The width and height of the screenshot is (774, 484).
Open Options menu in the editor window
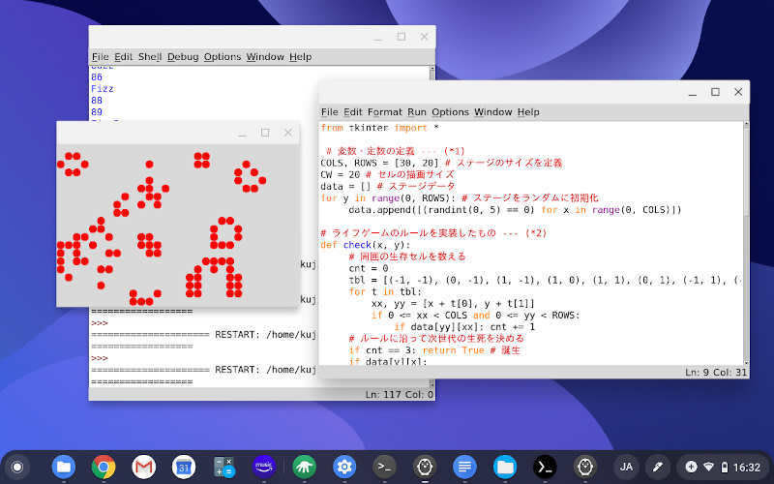450,112
